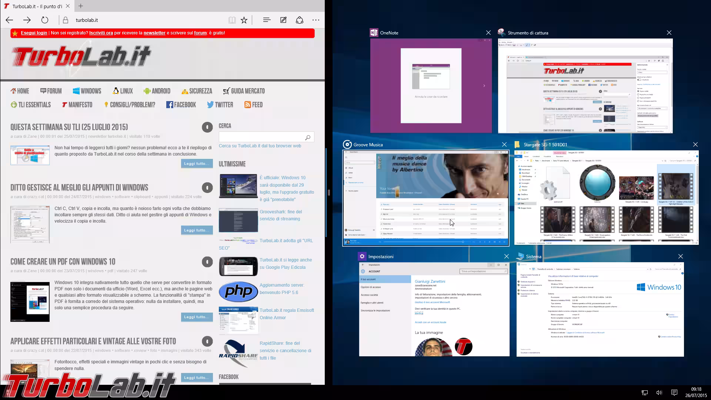The width and height of the screenshot is (711, 400).
Task: Add this page to favorites
Action: (244, 20)
